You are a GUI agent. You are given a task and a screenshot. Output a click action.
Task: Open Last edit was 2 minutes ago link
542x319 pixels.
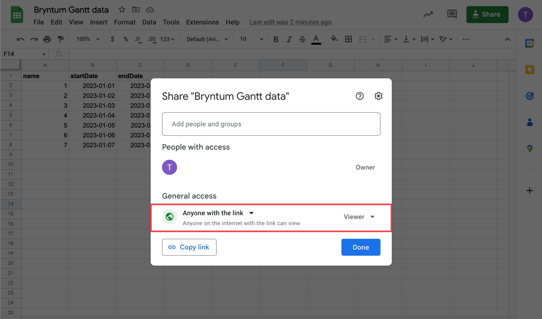290,22
